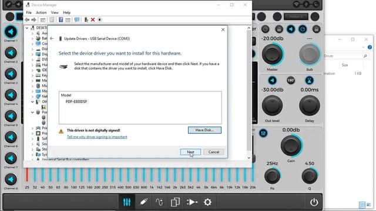Click the Explorer window search field
The height and width of the screenshot is (211, 376).
point(346,56)
